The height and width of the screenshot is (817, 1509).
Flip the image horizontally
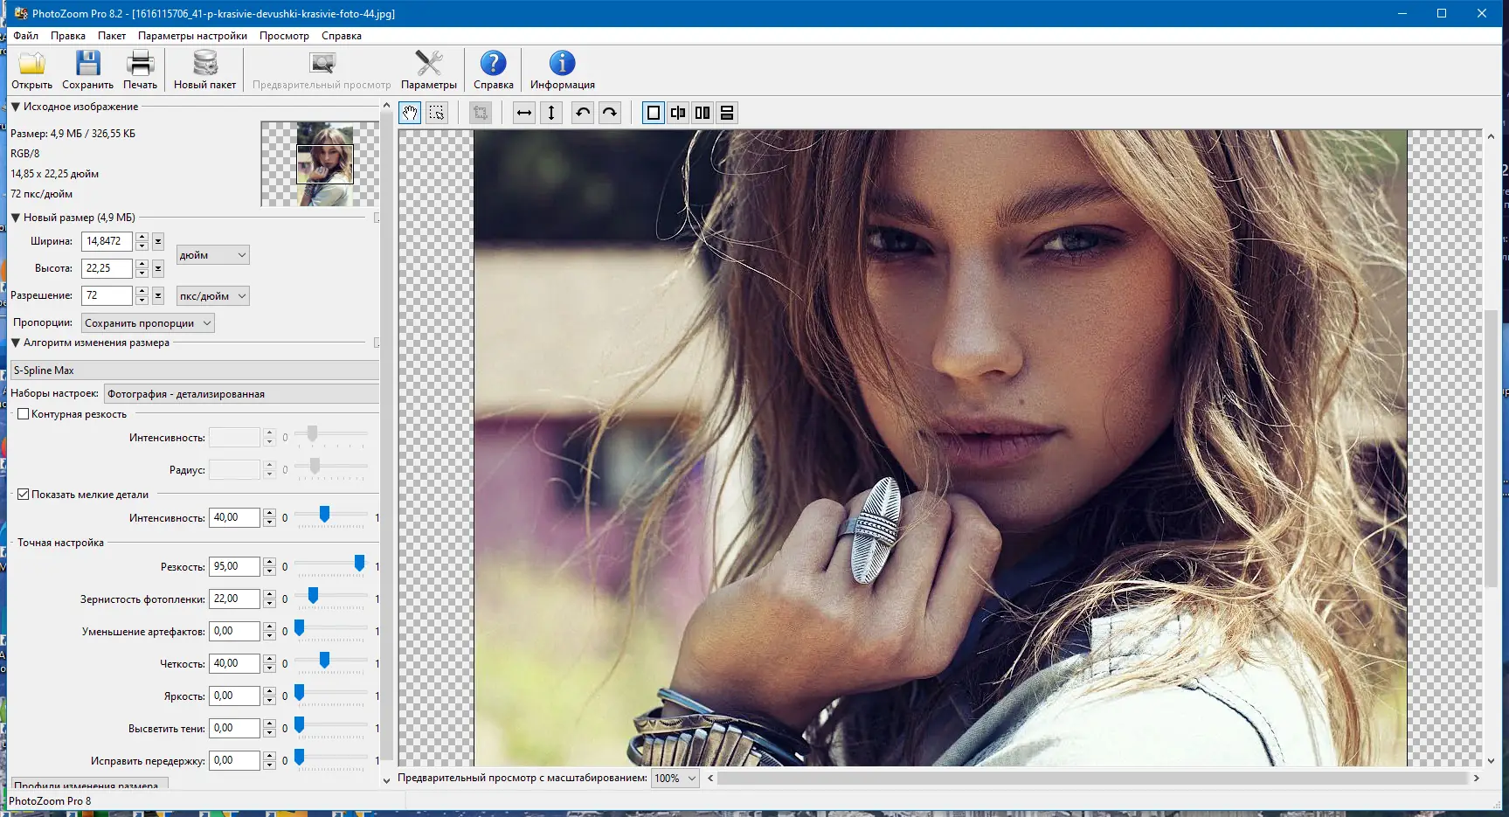coord(524,113)
